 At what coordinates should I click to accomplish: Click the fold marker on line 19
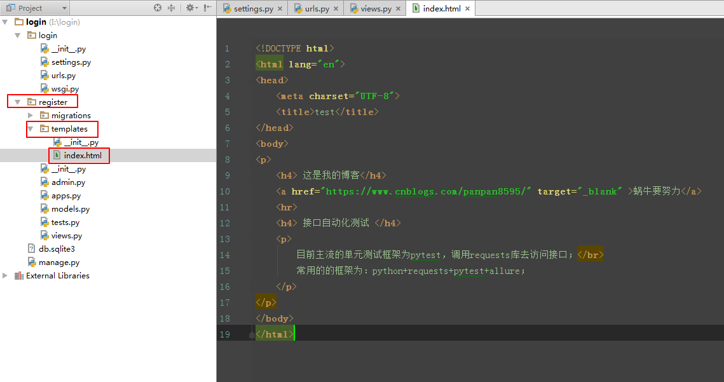[252, 335]
